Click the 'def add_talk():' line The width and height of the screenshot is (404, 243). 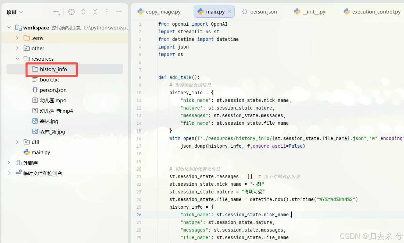(179, 78)
